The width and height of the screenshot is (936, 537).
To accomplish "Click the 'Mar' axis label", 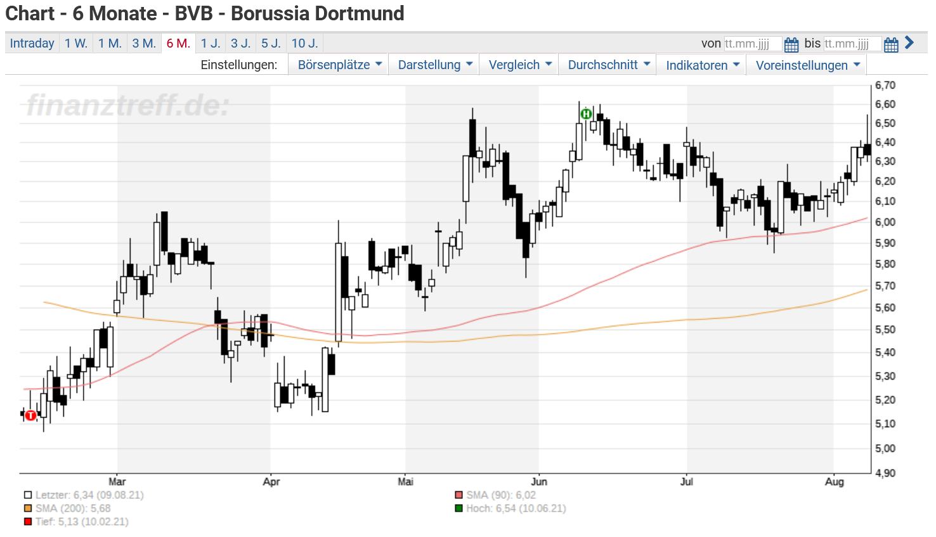I will click(x=117, y=482).
